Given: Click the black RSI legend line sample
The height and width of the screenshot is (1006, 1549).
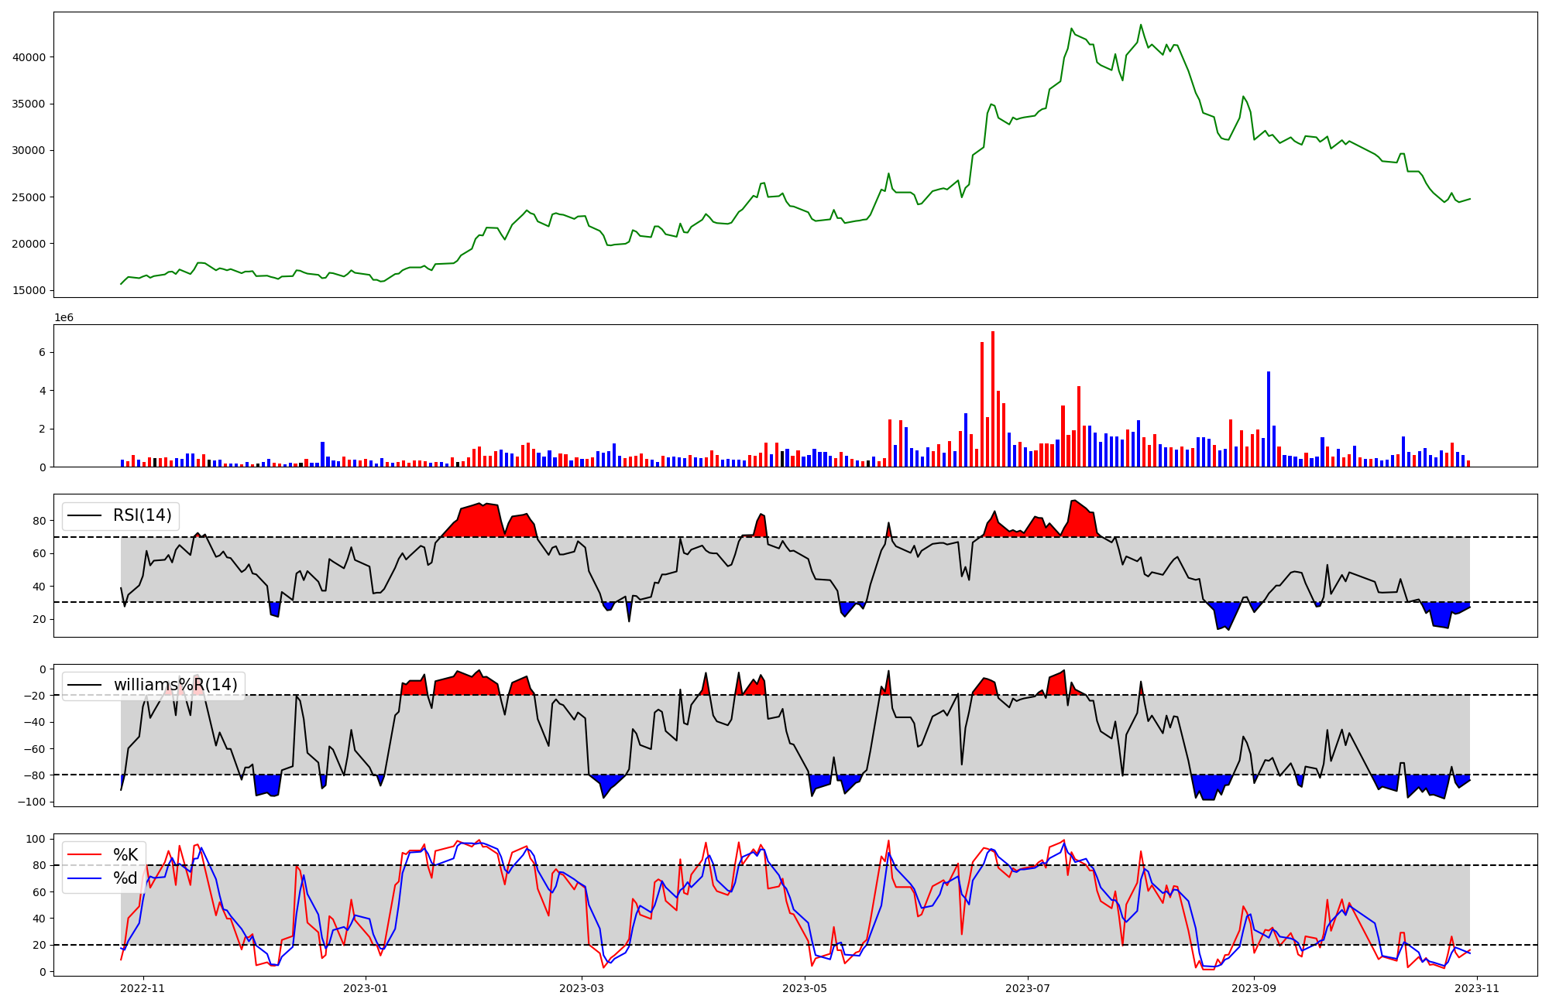Looking at the screenshot, I should click(x=85, y=515).
